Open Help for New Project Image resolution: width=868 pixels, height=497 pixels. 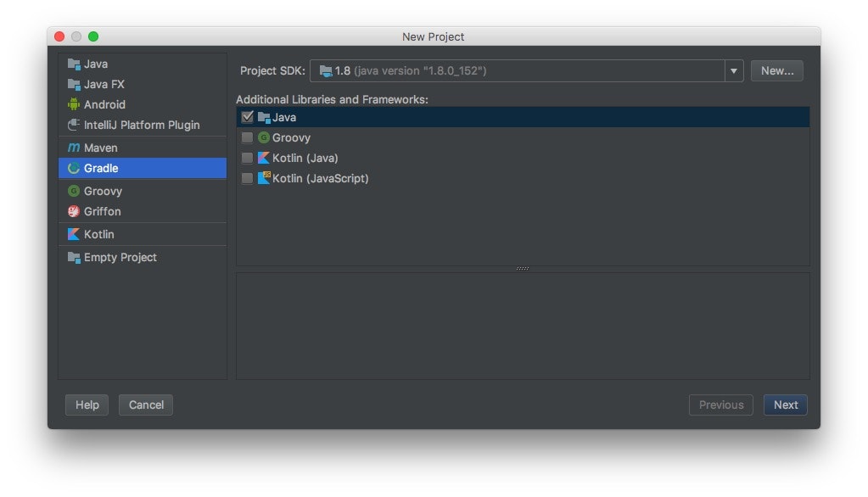click(87, 405)
